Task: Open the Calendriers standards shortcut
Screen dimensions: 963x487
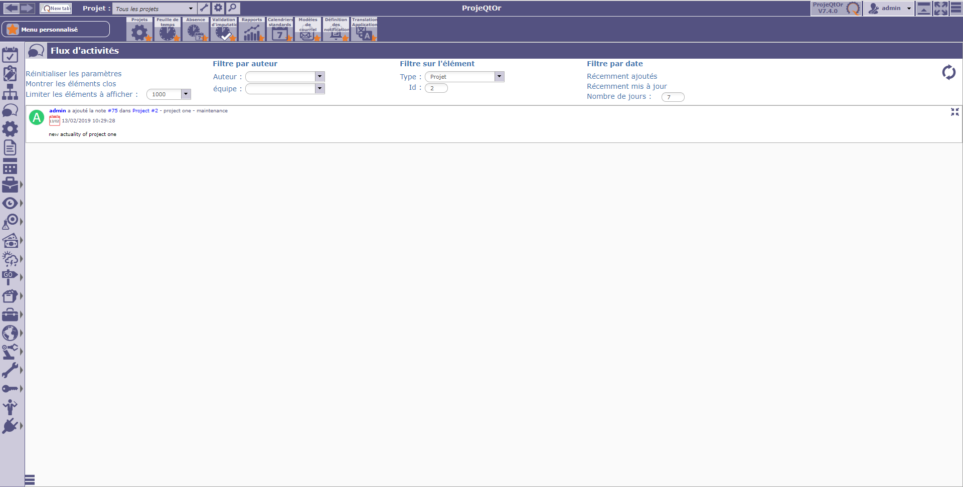Action: point(280,30)
